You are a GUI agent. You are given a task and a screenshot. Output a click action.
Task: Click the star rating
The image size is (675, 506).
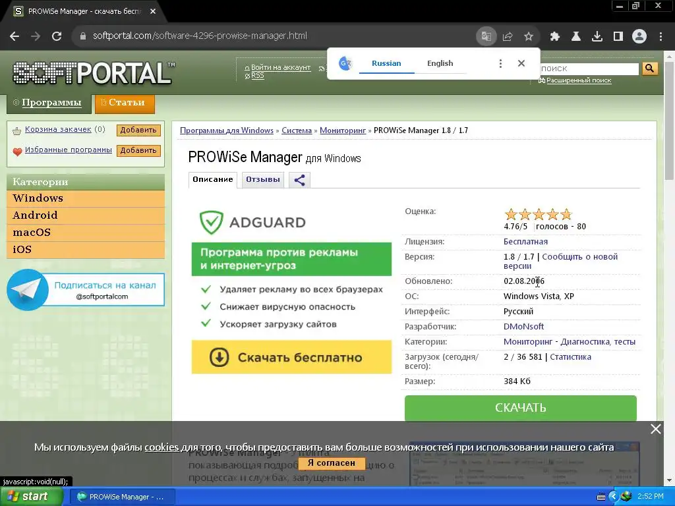tap(539, 214)
